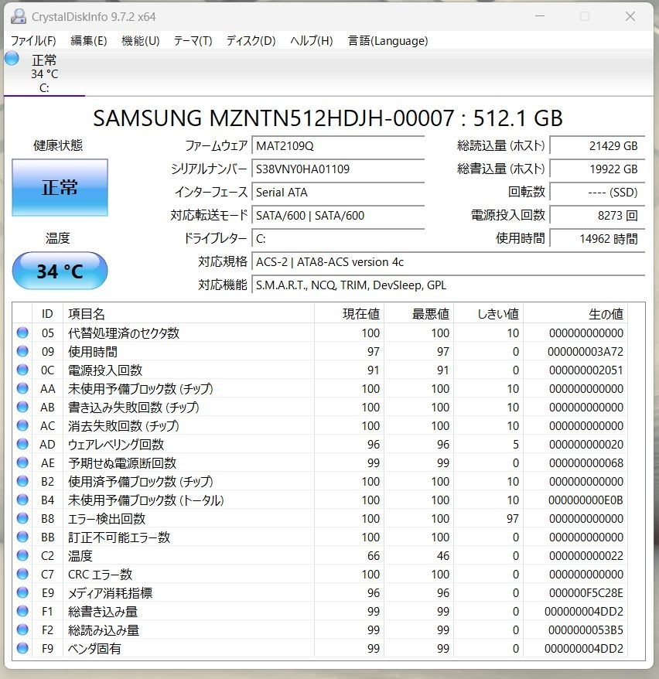Click the drive letter field C:
This screenshot has height=679, width=659.
point(338,239)
